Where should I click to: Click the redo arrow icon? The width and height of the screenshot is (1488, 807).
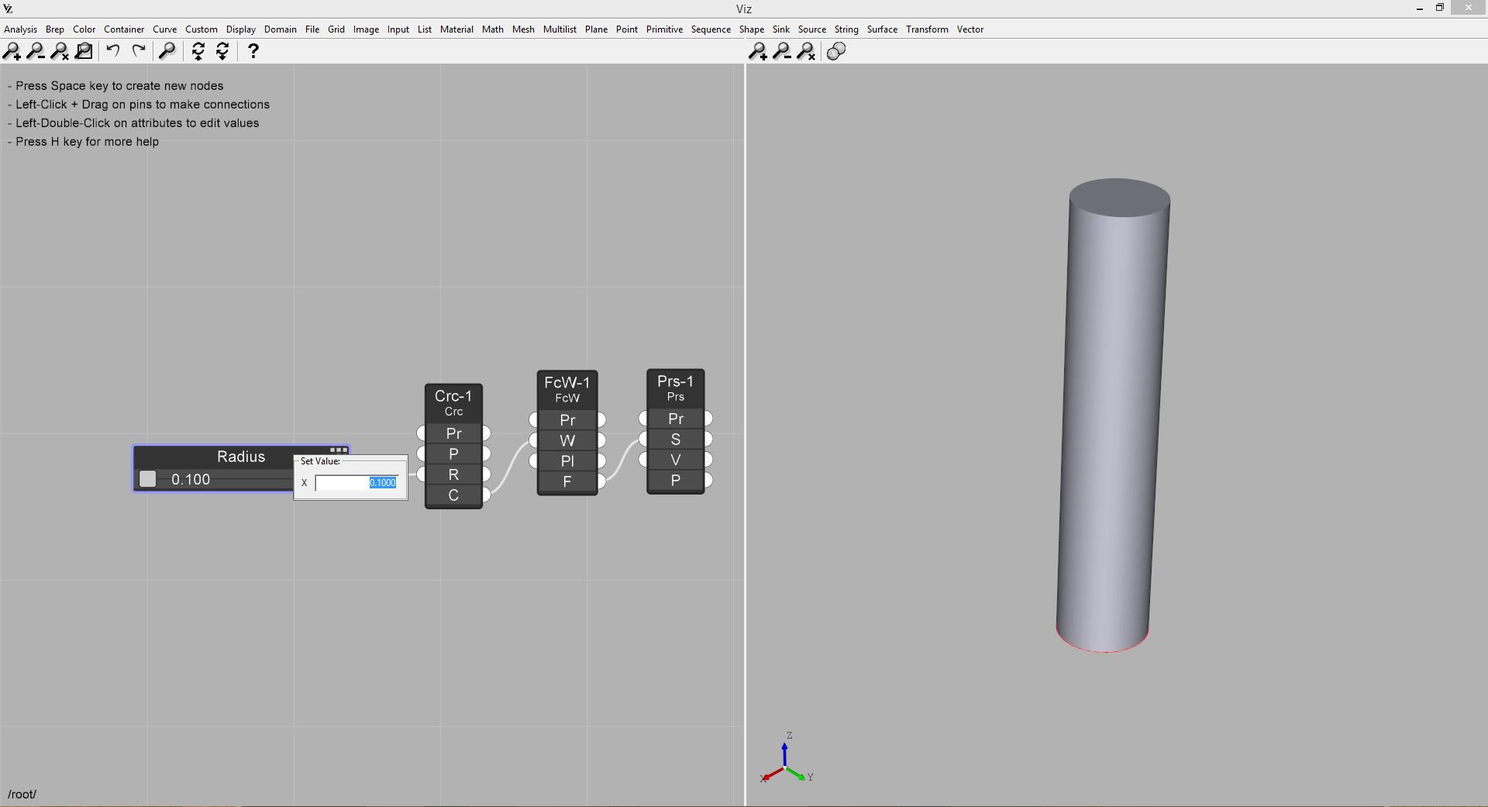139,51
